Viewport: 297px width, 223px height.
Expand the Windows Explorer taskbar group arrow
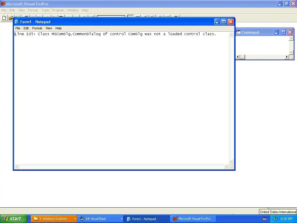tap(75, 219)
